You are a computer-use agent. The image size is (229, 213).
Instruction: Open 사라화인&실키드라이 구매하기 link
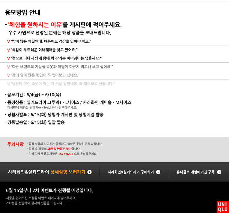tap(134, 172)
